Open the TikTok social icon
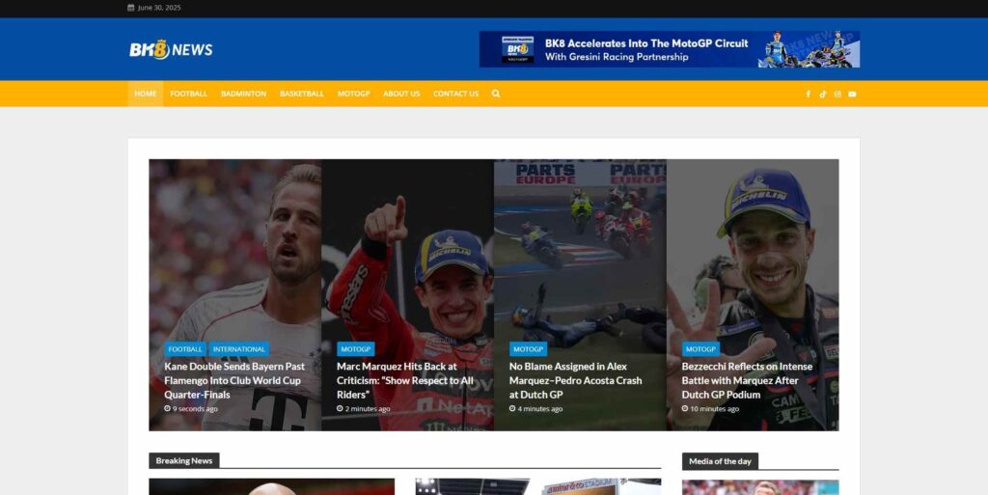This screenshot has height=495, width=988. 822,94
